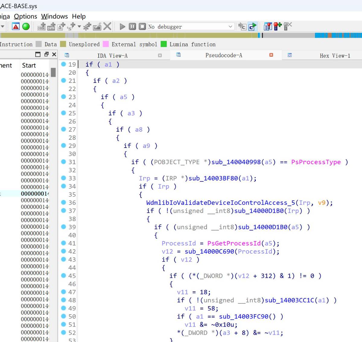Click the delete breakpoint icon with gray X

pos(288,27)
